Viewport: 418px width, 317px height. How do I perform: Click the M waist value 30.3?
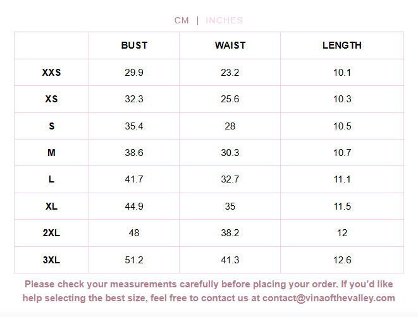point(230,153)
